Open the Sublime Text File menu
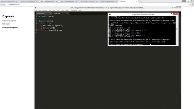 point(36,10)
